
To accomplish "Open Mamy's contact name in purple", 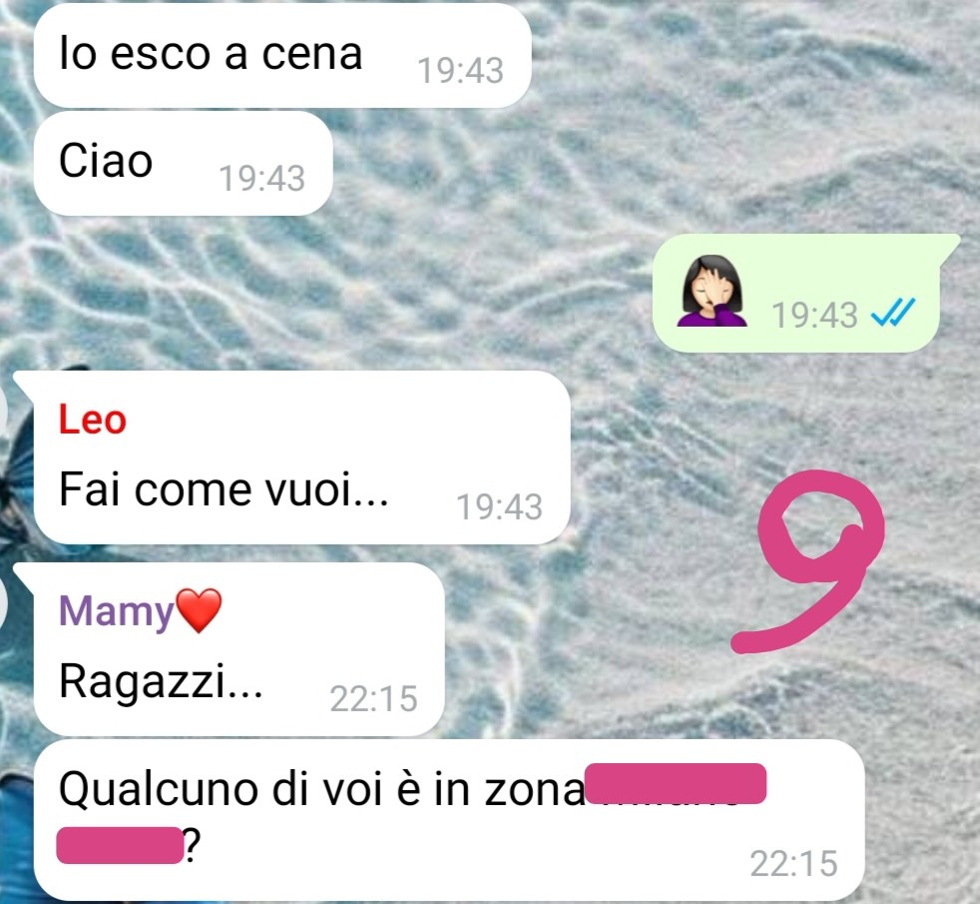I will [116, 611].
